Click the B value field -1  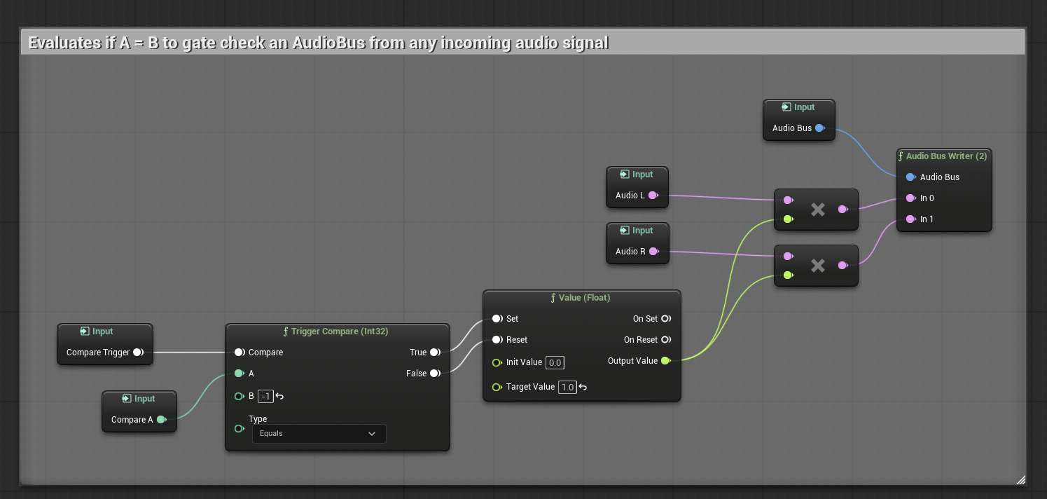coord(265,396)
